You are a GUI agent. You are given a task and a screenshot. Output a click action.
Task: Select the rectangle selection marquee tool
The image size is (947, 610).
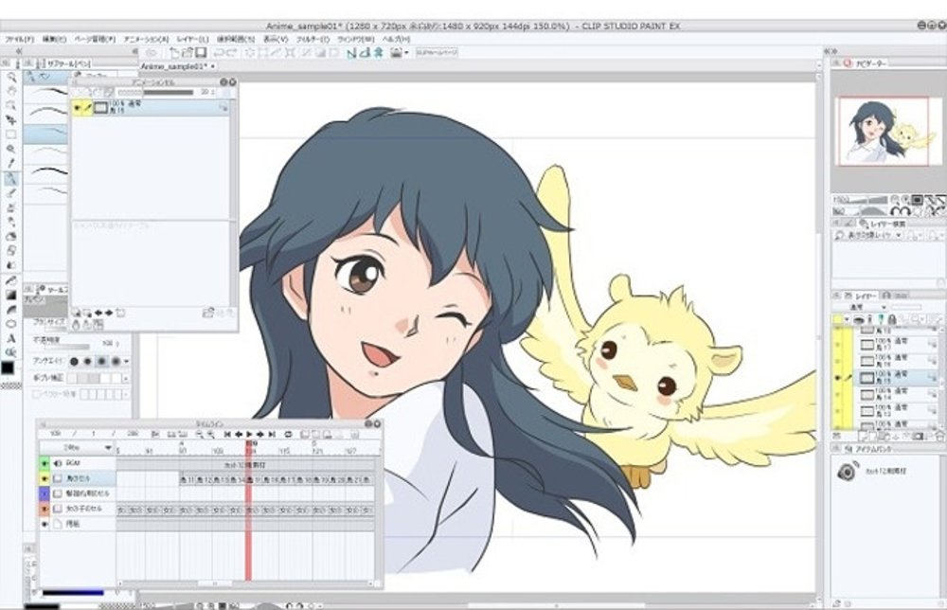pyautogui.click(x=10, y=135)
